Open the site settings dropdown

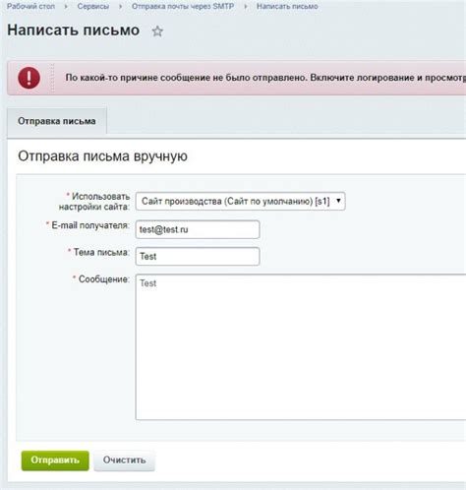click(240, 201)
